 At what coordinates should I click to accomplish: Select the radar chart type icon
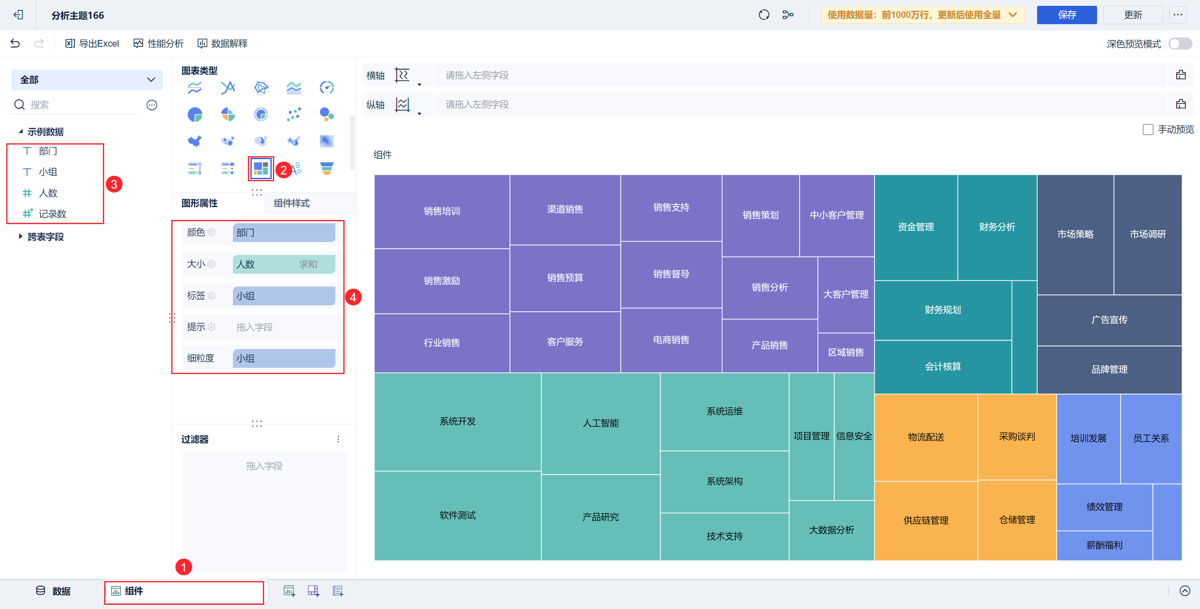[x=260, y=87]
